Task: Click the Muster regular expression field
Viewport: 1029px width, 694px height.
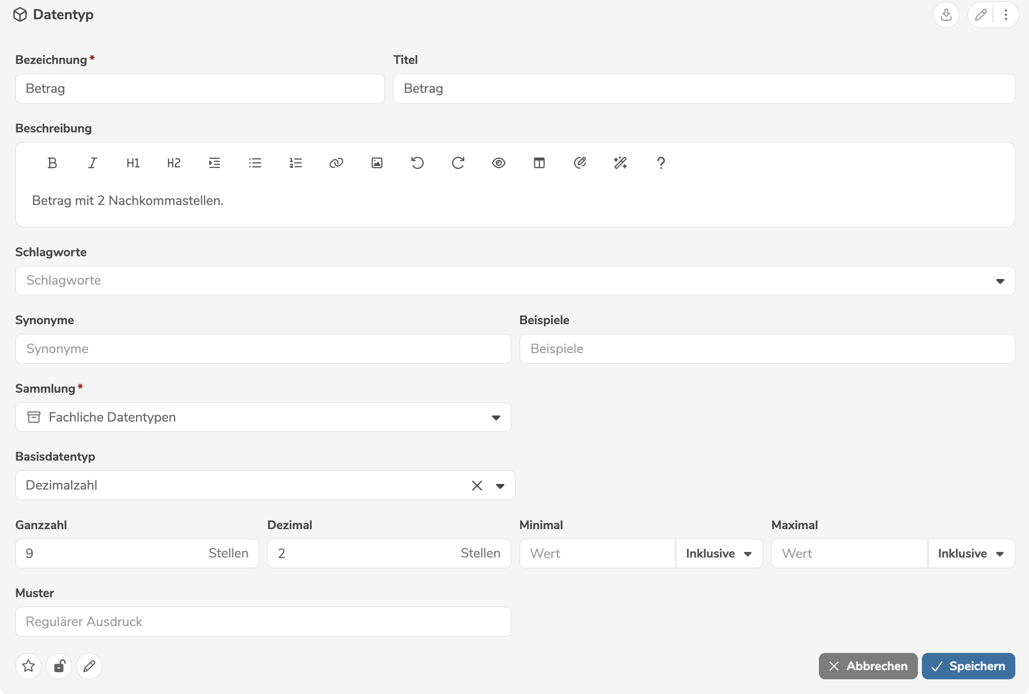Action: tap(263, 621)
